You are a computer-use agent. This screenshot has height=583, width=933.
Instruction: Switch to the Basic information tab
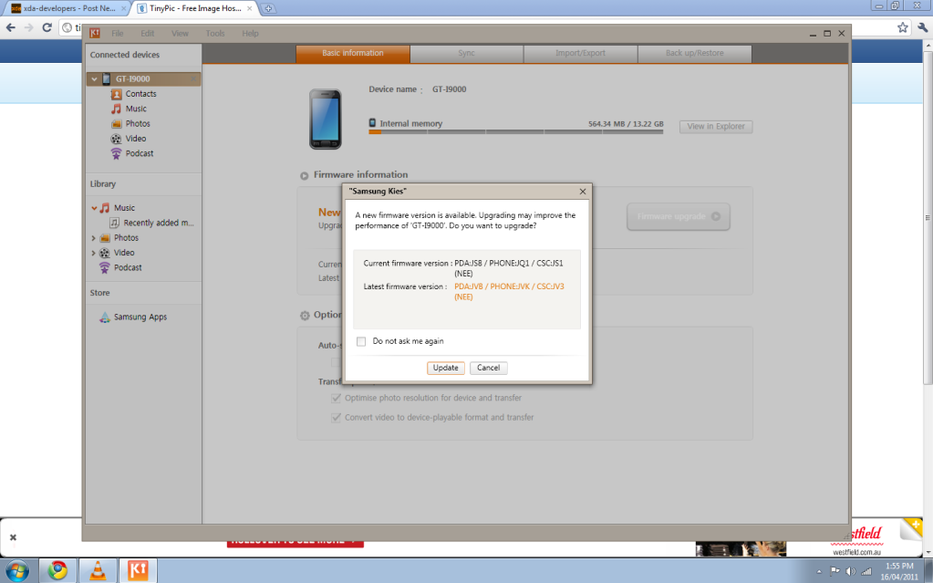click(x=353, y=53)
